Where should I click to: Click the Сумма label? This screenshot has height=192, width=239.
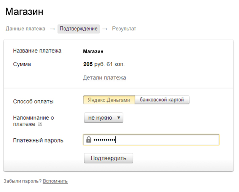point(22,64)
